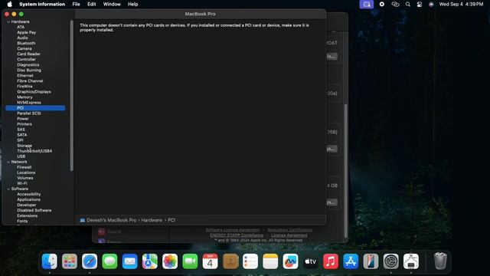Viewport: 490px width, 276px height.
Task: Select Disabled Software in the sidebar
Action: click(x=34, y=211)
